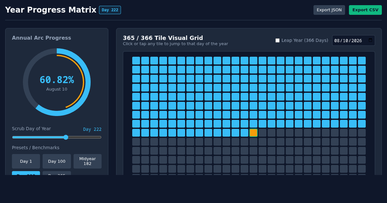This screenshot has width=387, height=203.
Task: Click the Leap Year (366 Days) label text
Action: [x=305, y=40]
